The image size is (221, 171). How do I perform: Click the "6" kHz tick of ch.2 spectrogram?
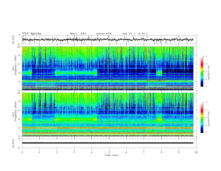click(x=19, y=110)
